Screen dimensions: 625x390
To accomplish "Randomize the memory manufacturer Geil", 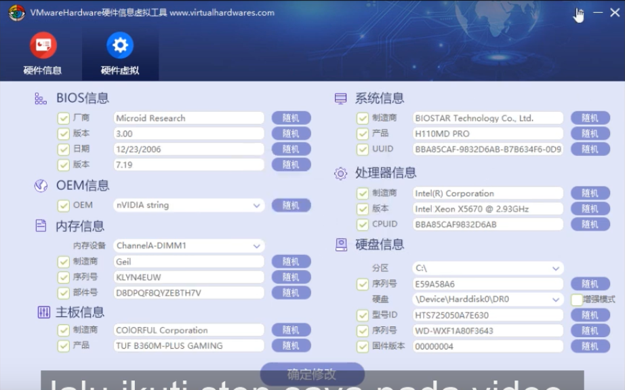I will [x=291, y=262].
